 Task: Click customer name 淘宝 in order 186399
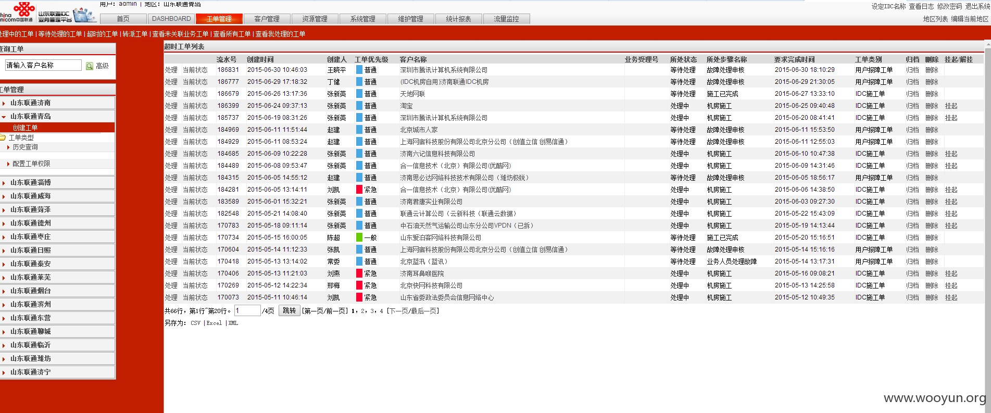(x=406, y=106)
